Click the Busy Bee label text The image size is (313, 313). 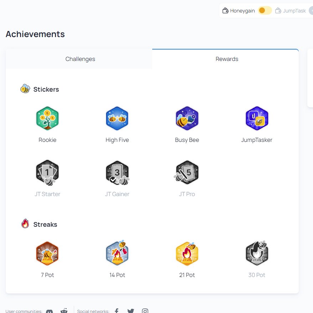pyautogui.click(x=187, y=140)
